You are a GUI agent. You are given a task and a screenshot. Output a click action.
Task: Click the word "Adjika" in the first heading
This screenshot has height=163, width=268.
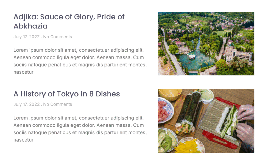[x=24, y=17]
